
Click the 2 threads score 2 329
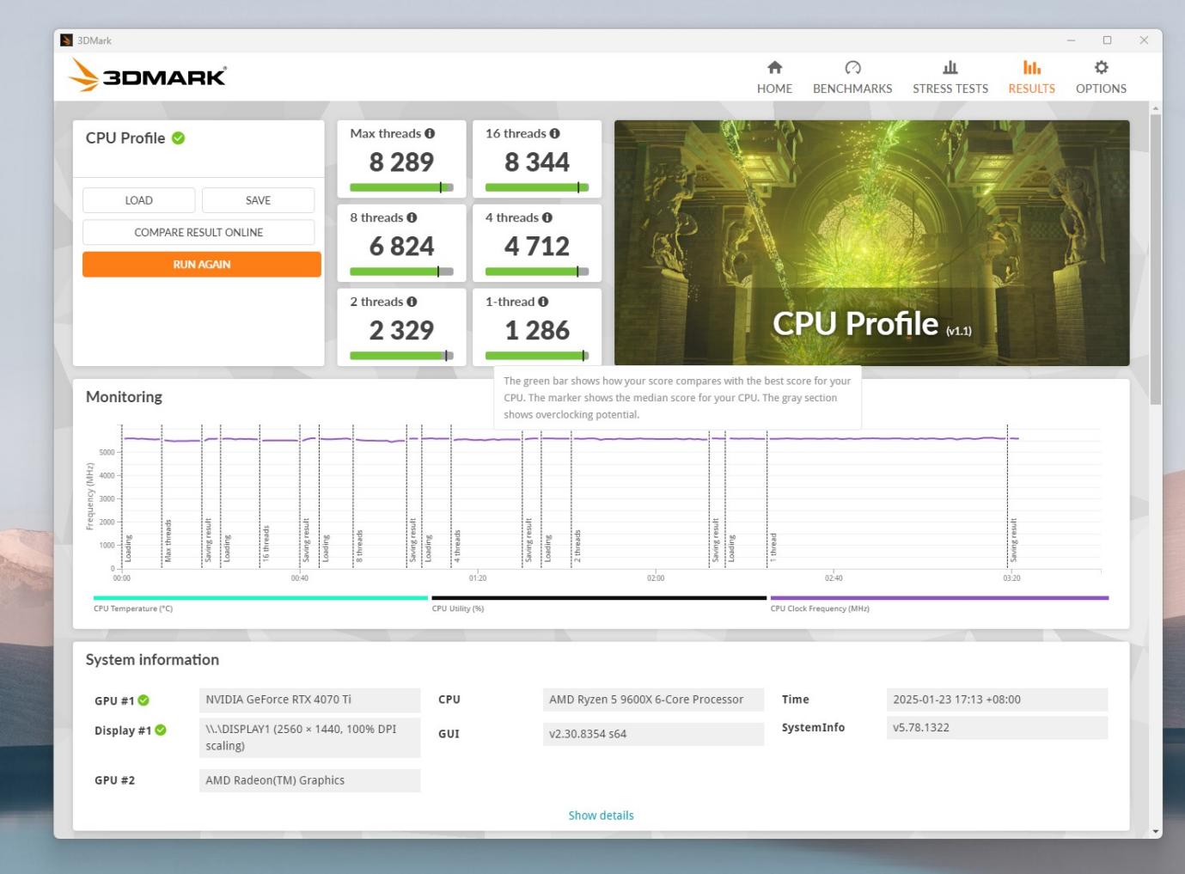(x=401, y=331)
